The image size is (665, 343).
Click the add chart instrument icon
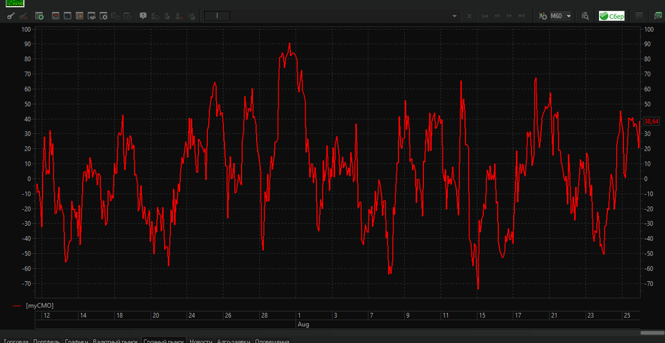coord(543,16)
